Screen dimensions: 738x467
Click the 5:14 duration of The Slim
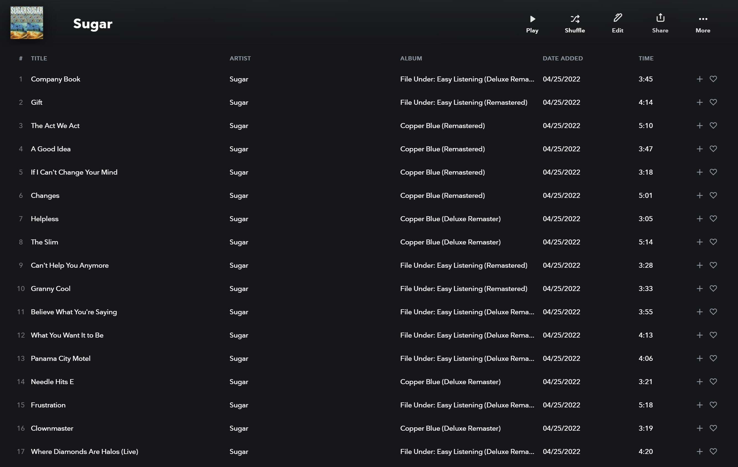(645, 242)
